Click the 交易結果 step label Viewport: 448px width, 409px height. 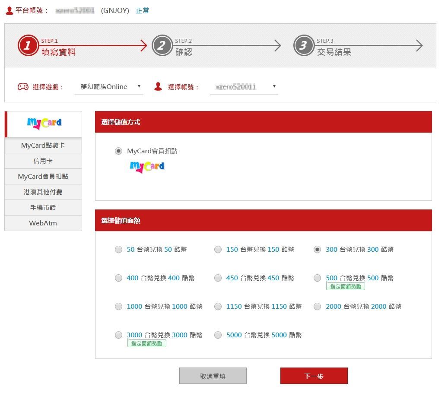point(334,52)
